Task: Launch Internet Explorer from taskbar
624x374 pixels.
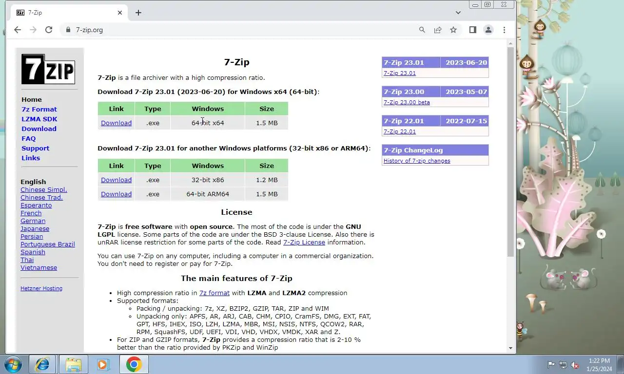Action: [42, 364]
